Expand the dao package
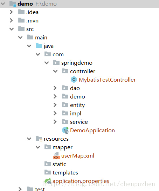159x191 pixels. [x=55, y=88]
